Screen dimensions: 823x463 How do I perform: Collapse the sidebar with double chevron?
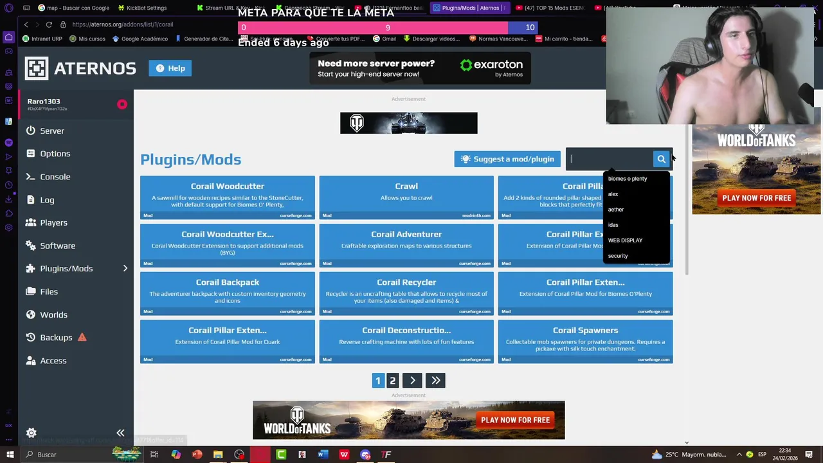[120, 433]
